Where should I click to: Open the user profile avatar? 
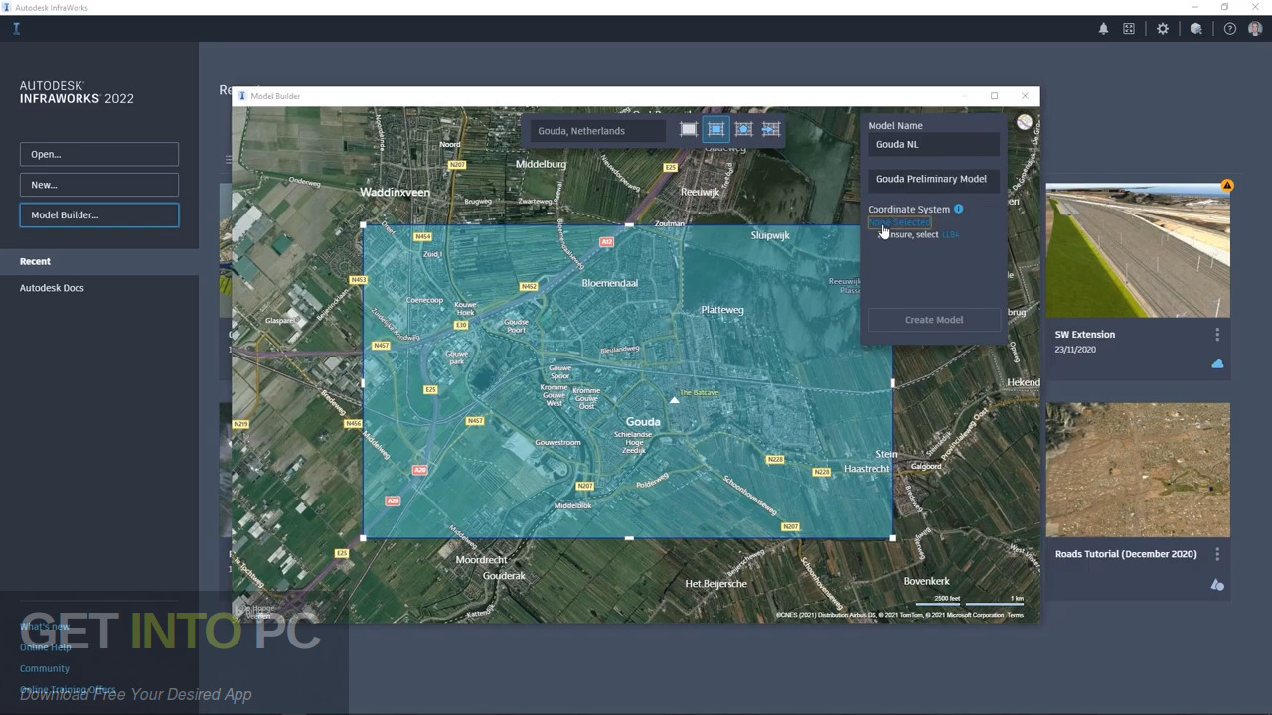pos(1255,29)
